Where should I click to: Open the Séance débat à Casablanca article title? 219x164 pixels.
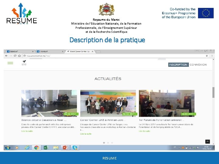click(x=44, y=120)
